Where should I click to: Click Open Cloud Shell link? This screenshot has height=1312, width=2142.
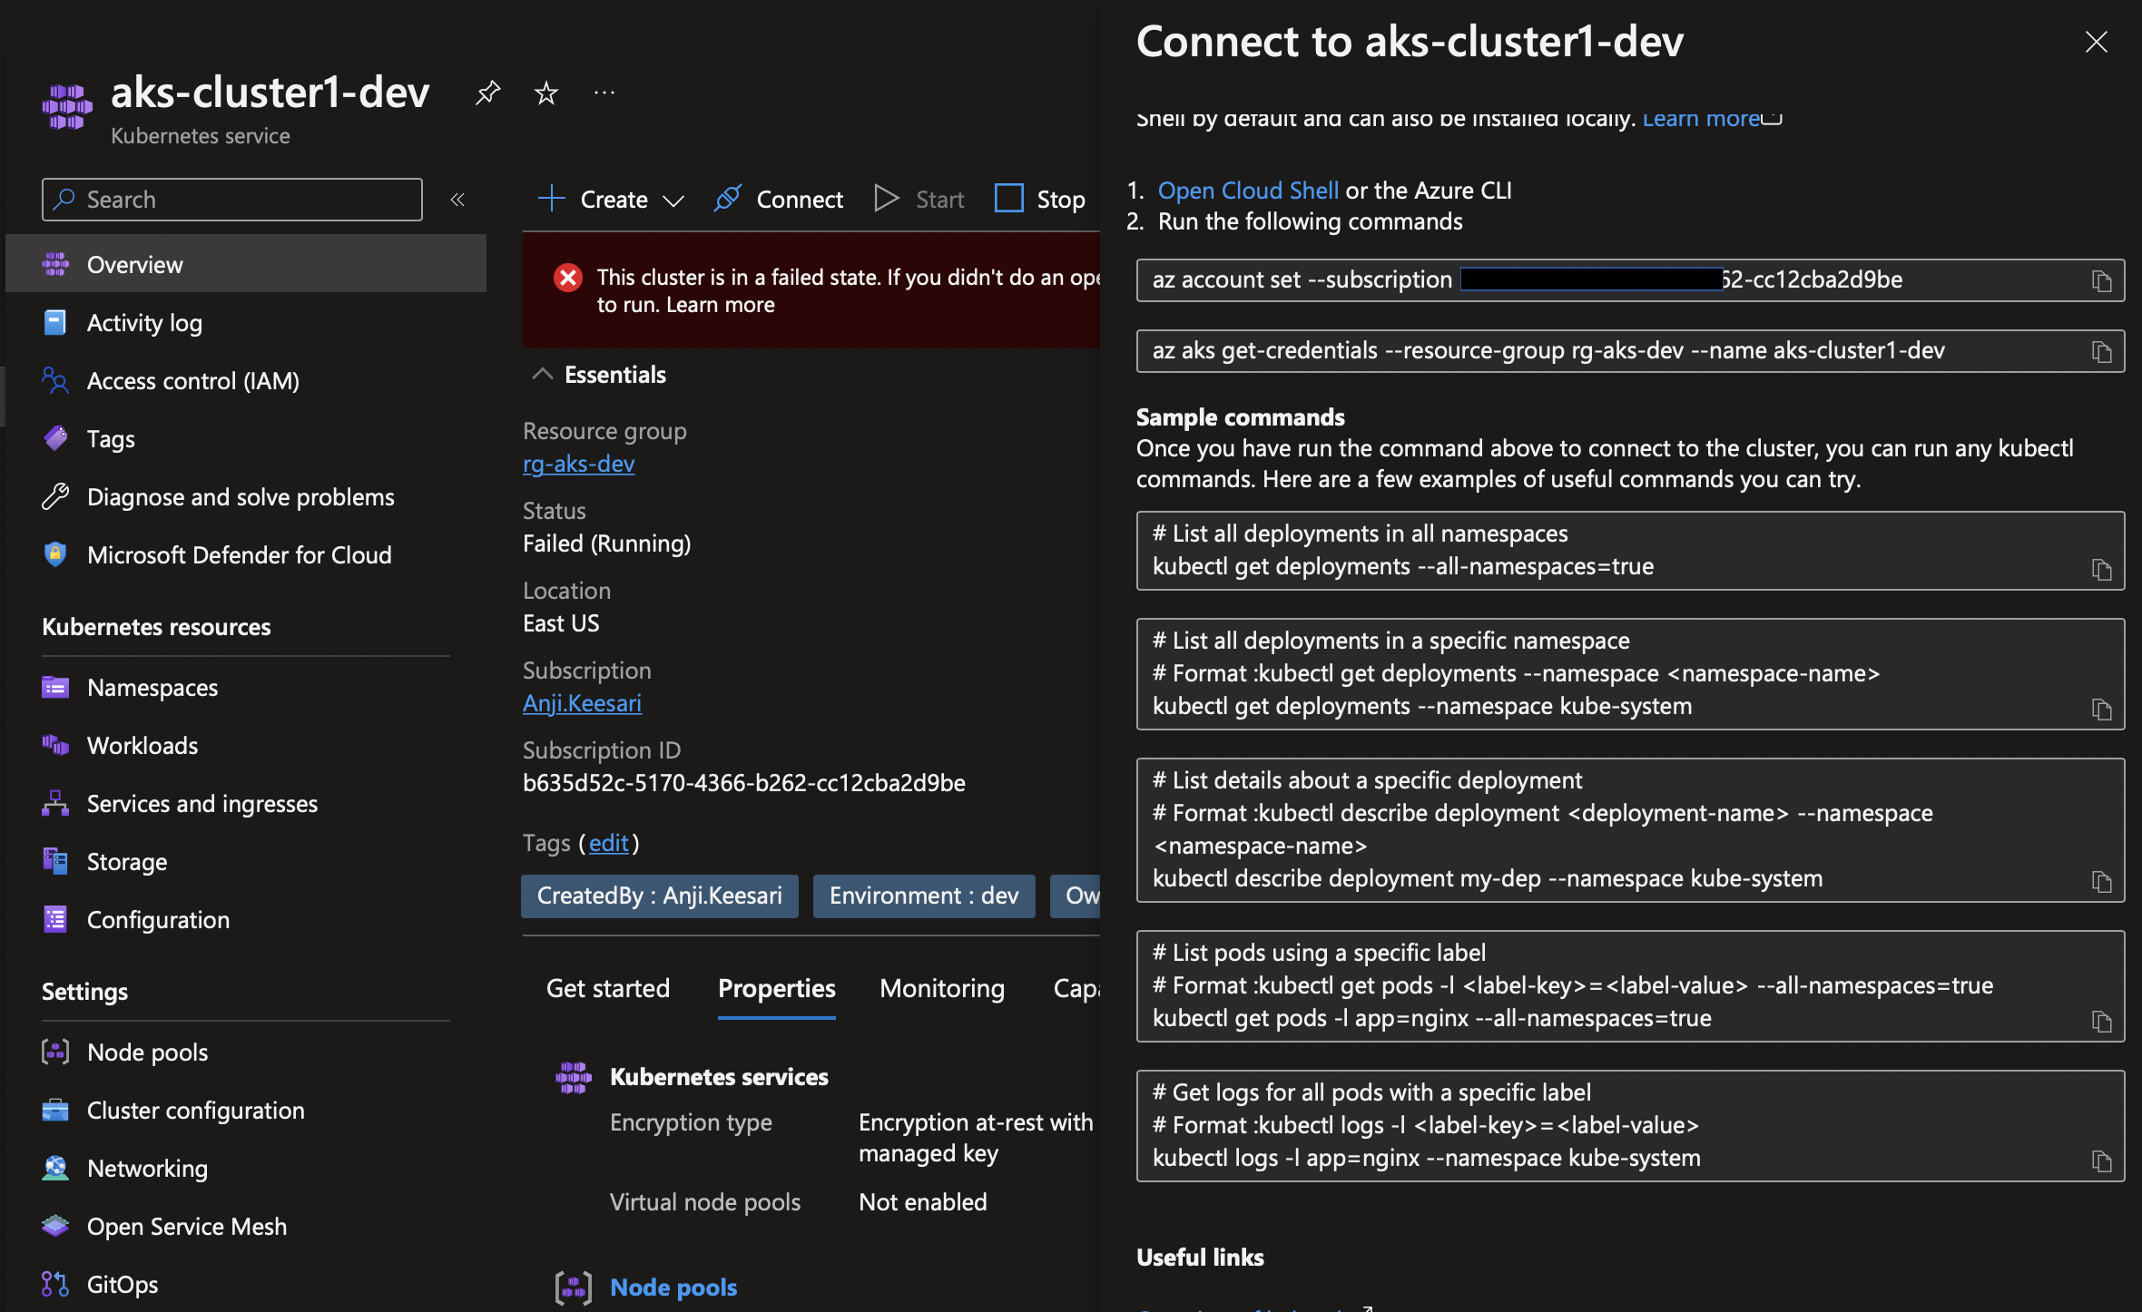tap(1248, 191)
